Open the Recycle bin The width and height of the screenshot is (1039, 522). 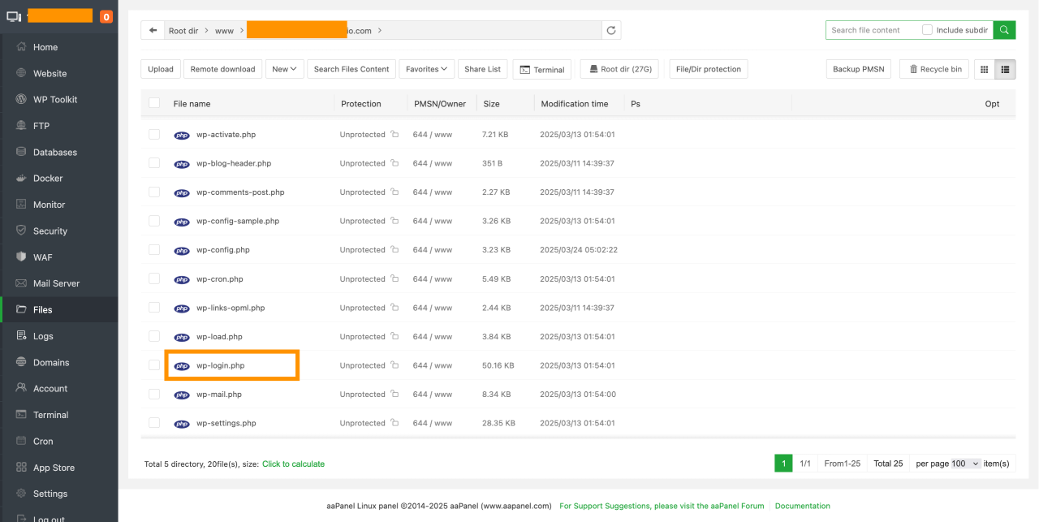pyautogui.click(x=934, y=70)
